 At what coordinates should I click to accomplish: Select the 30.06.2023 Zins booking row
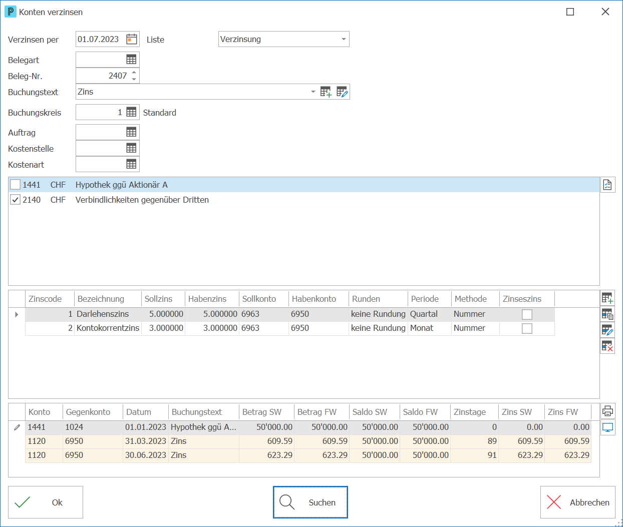click(308, 455)
